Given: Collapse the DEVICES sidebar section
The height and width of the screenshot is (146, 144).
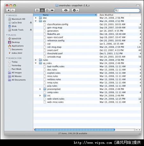Looking at the screenshot, I should point(7,15).
